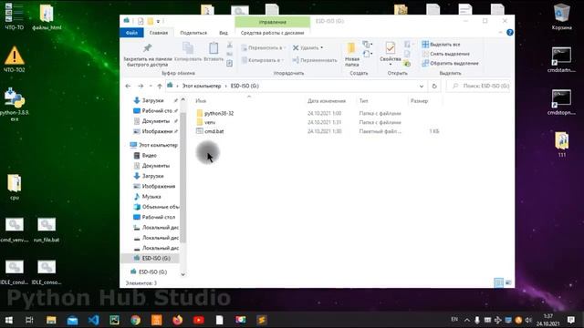Click Invert selection option

[450, 63]
